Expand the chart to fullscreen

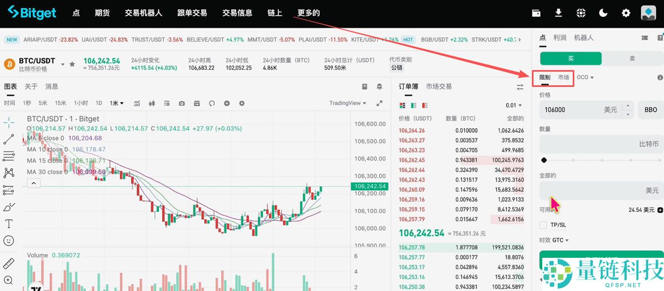[x=380, y=103]
